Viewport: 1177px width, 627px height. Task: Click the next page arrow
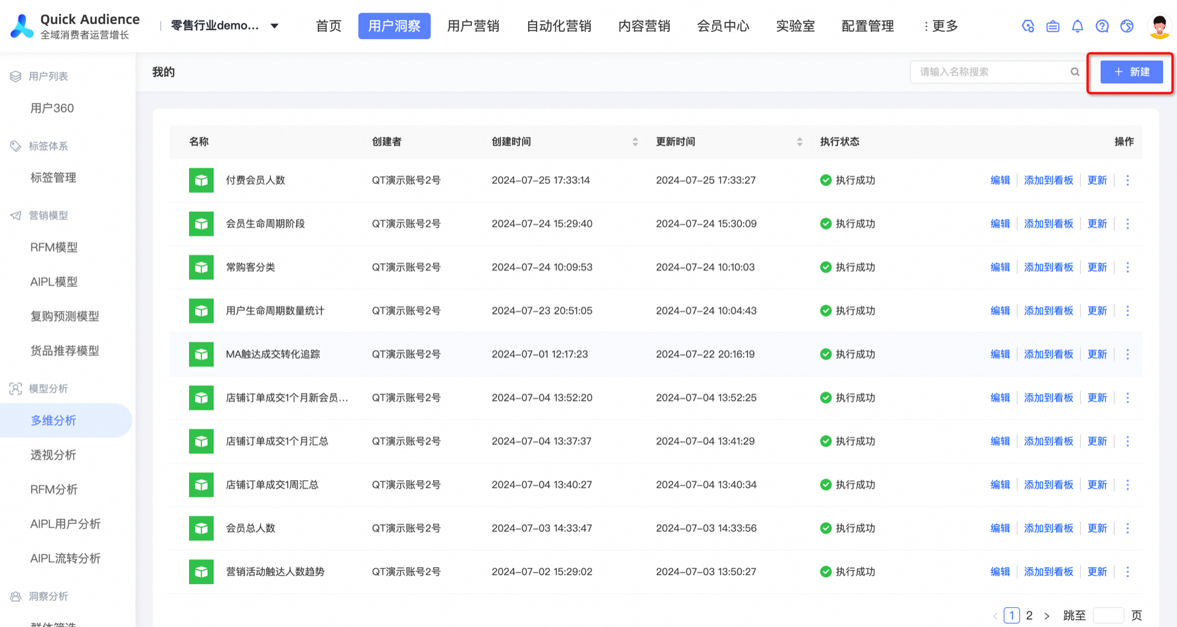point(1046,616)
